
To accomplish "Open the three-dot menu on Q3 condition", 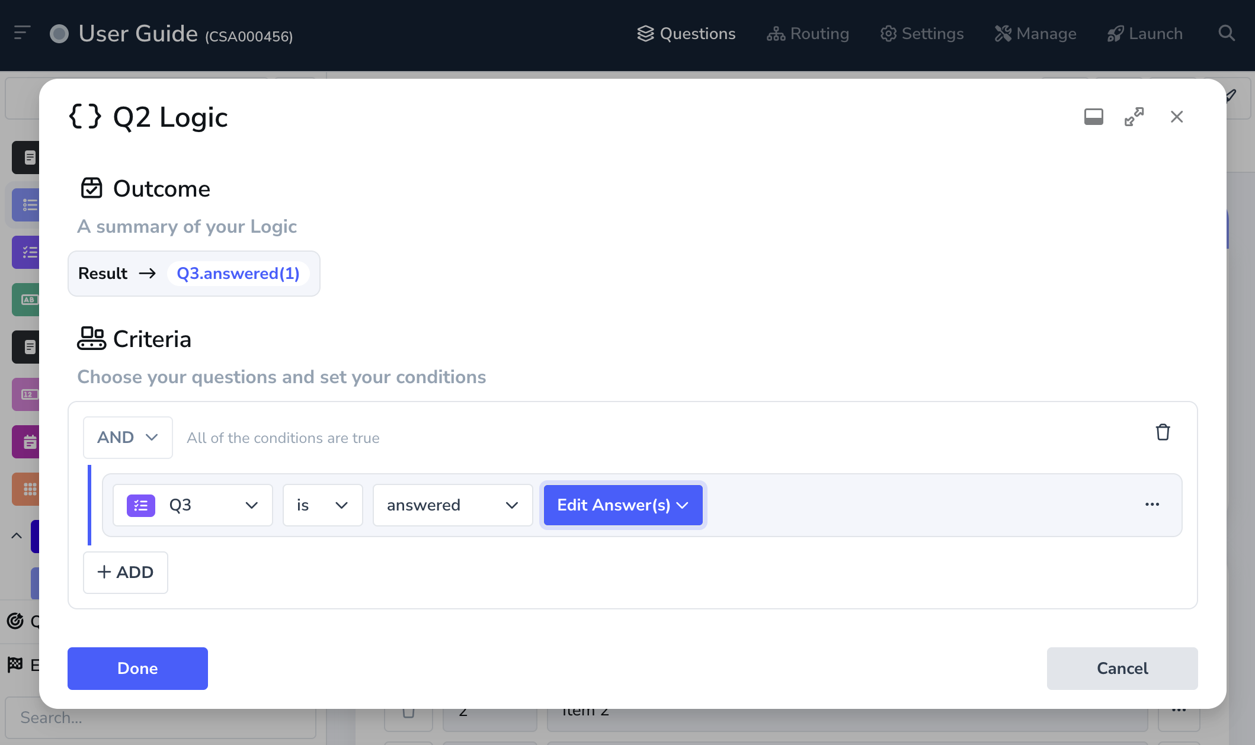I will click(1152, 505).
